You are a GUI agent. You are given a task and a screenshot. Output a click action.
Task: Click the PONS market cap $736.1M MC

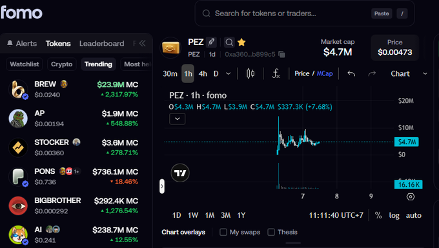115,172
